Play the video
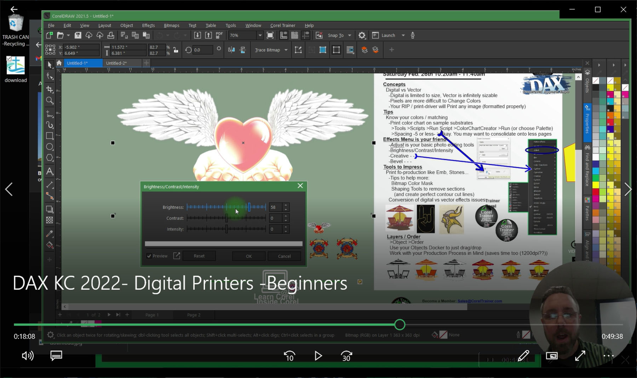The height and width of the screenshot is (378, 637). [318, 356]
